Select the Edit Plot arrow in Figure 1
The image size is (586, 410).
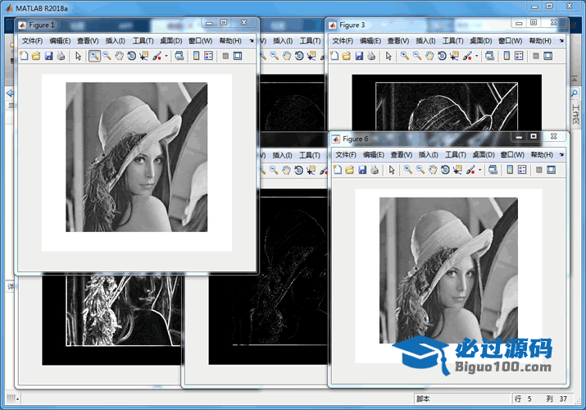coord(78,56)
